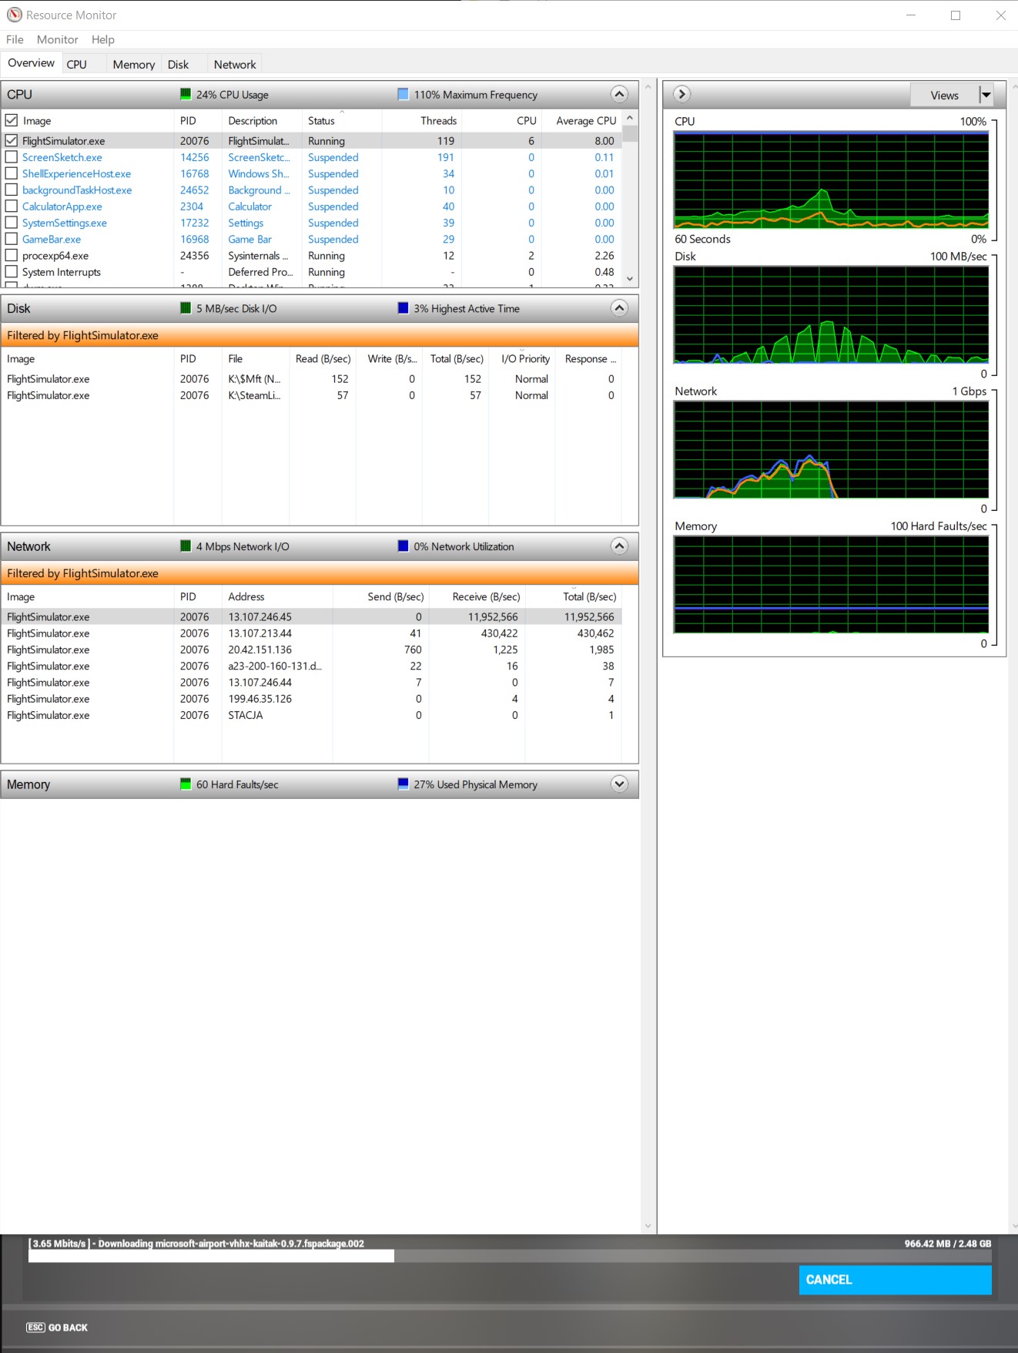Check the SystemSettings.exe checkbox

pos(12,223)
